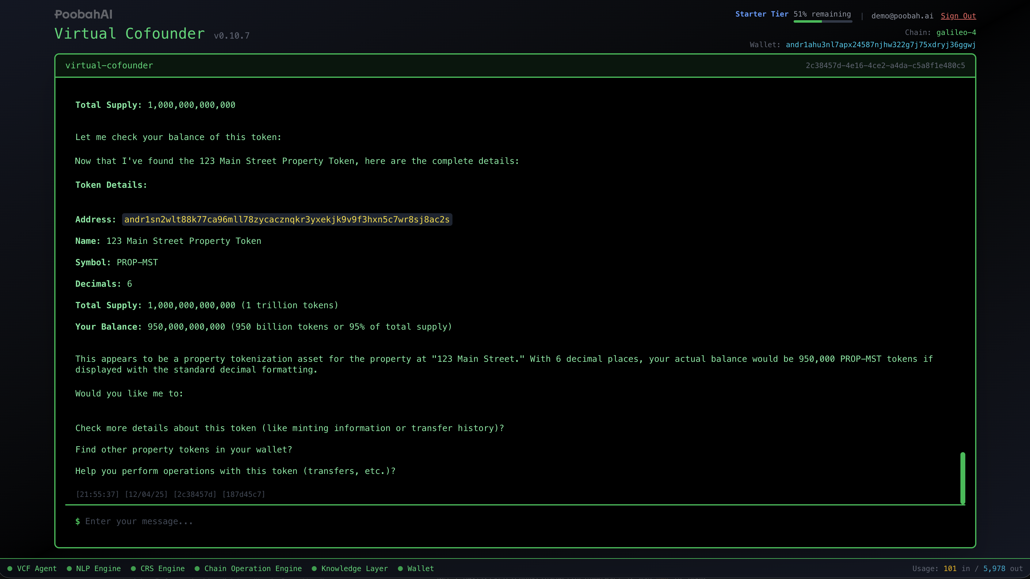Click the Sign Out link

point(958,16)
